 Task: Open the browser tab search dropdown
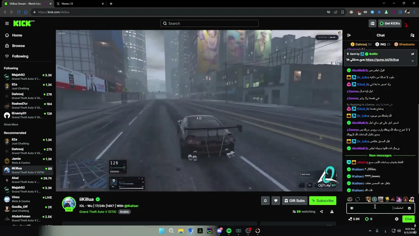[x=384, y=4]
